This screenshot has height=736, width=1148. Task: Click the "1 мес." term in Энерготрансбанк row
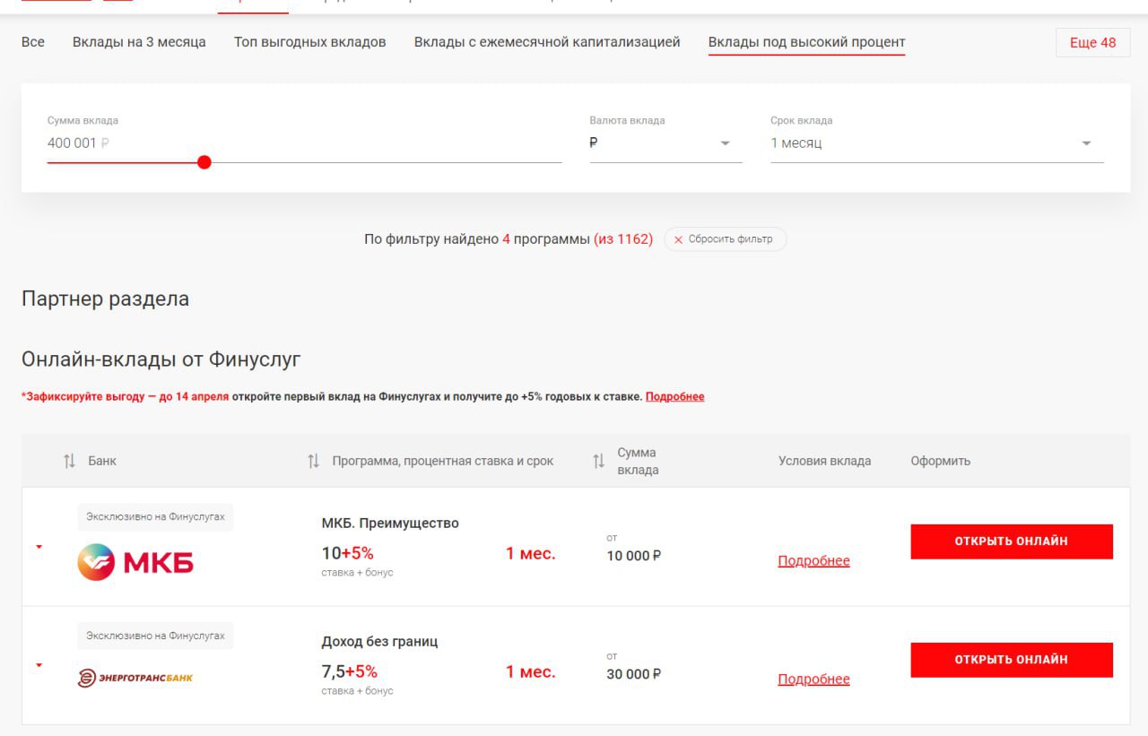pos(531,671)
